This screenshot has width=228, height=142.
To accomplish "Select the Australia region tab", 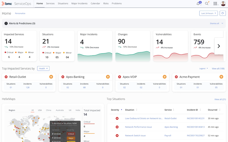I will coord(60,110).
